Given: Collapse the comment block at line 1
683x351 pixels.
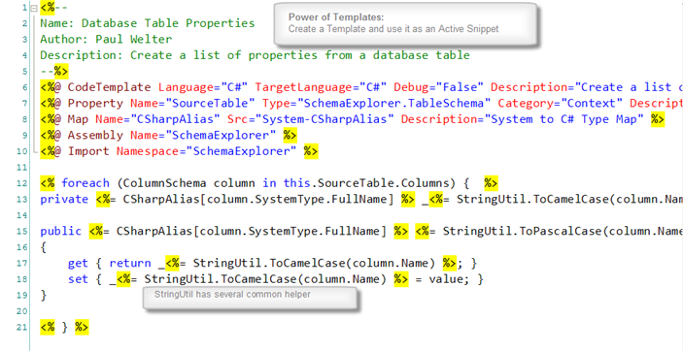Looking at the screenshot, I should coord(34,8).
